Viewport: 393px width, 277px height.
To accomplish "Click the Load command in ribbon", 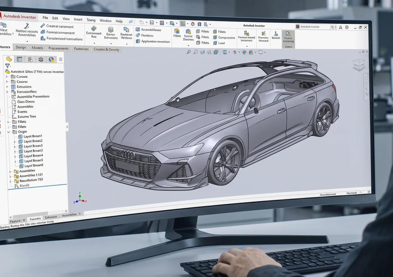I will coord(219,43).
